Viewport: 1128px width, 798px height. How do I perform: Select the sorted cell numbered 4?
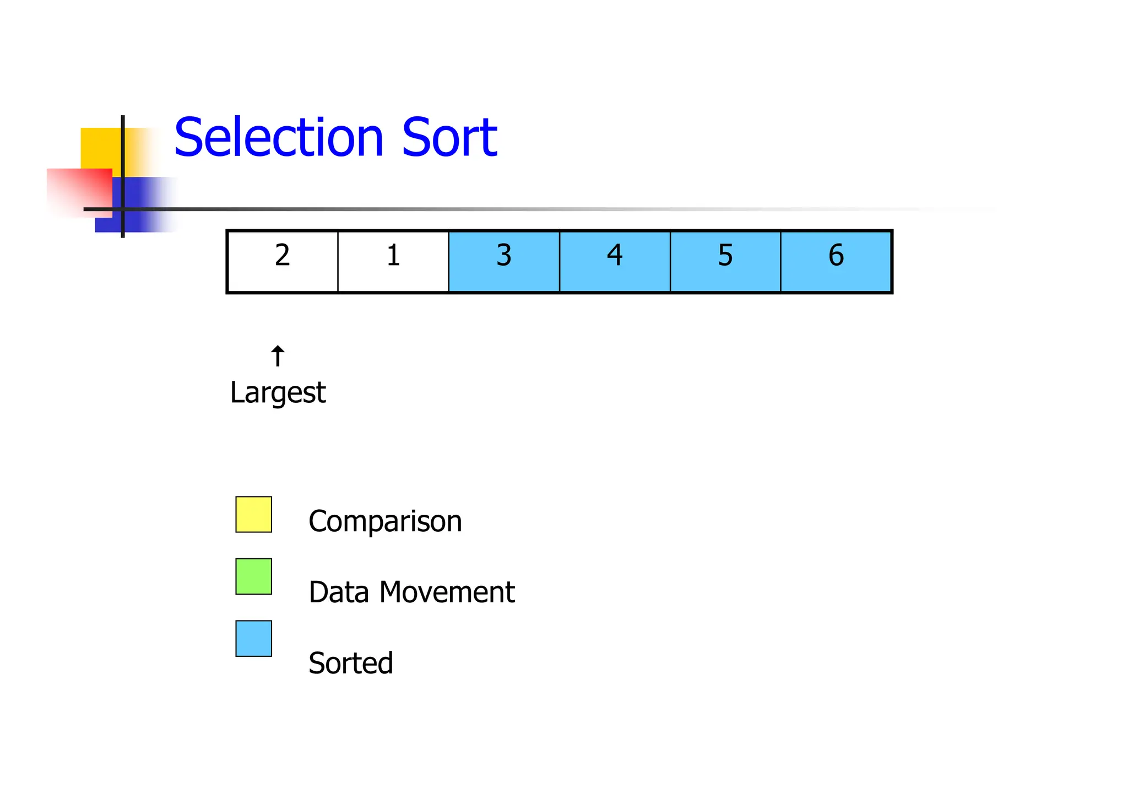(x=615, y=261)
